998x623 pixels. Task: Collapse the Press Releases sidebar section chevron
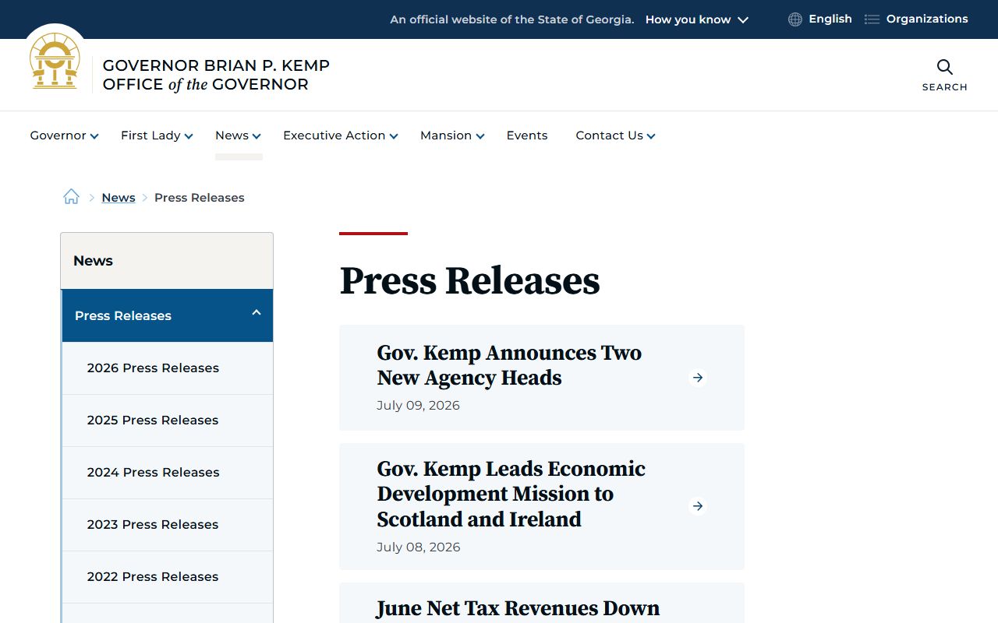click(x=256, y=313)
